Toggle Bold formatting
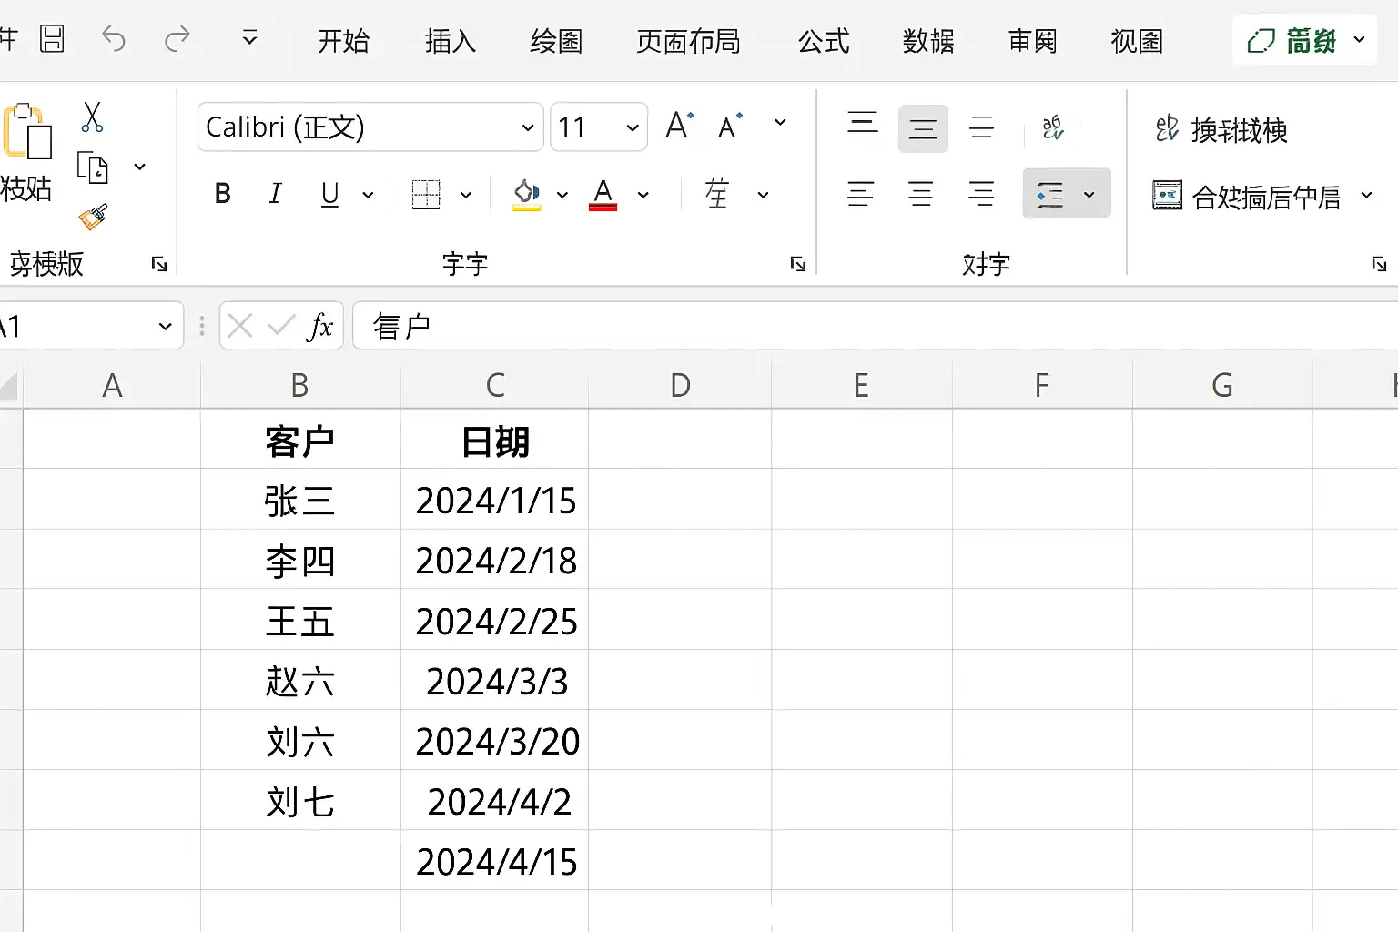Image resolution: width=1398 pixels, height=932 pixels. pos(223,194)
